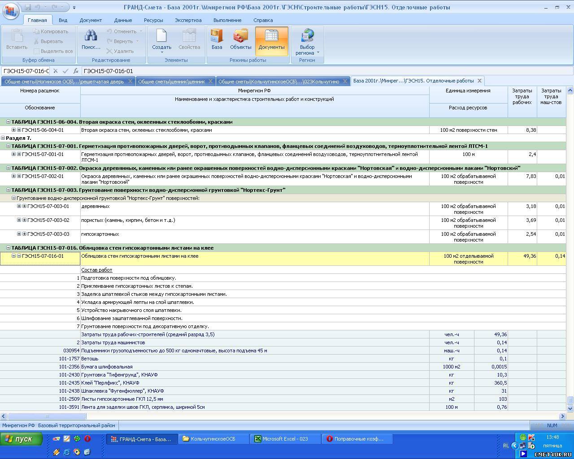The width and height of the screenshot is (574, 459).
Task: Click the Создать new document icon
Action: [x=161, y=36]
